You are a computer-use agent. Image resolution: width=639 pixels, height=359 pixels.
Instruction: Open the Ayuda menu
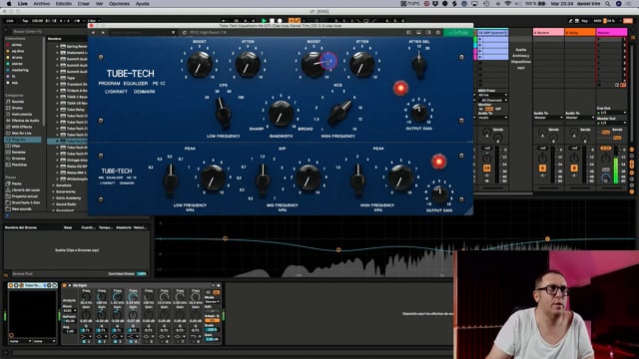[x=142, y=4]
